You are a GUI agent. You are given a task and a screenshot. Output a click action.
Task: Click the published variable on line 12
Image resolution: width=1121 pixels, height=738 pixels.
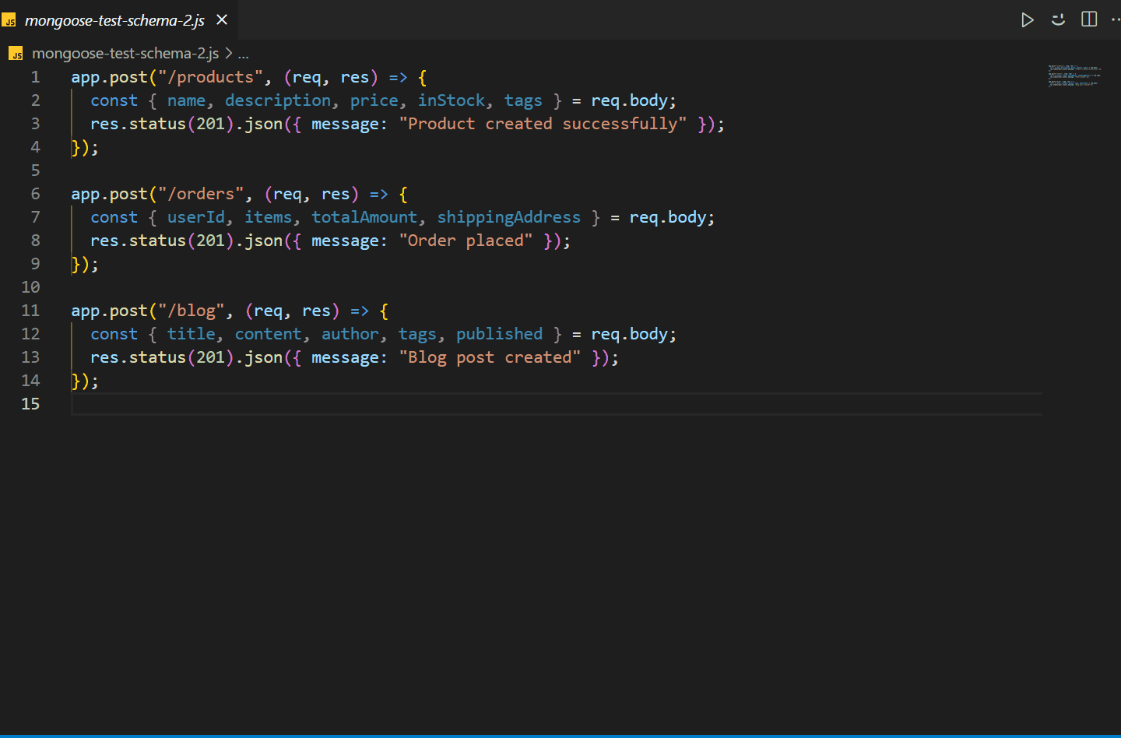[499, 334]
